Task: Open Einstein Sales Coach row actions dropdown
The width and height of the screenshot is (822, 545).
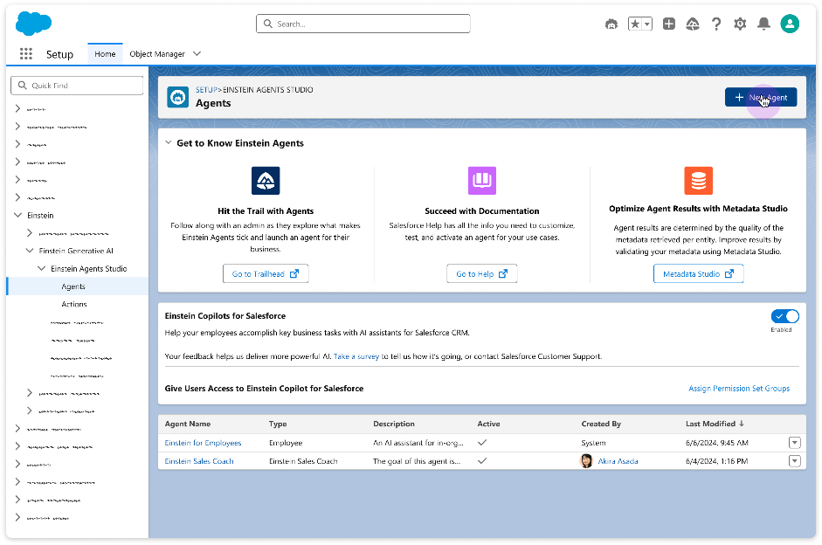Action: point(795,461)
